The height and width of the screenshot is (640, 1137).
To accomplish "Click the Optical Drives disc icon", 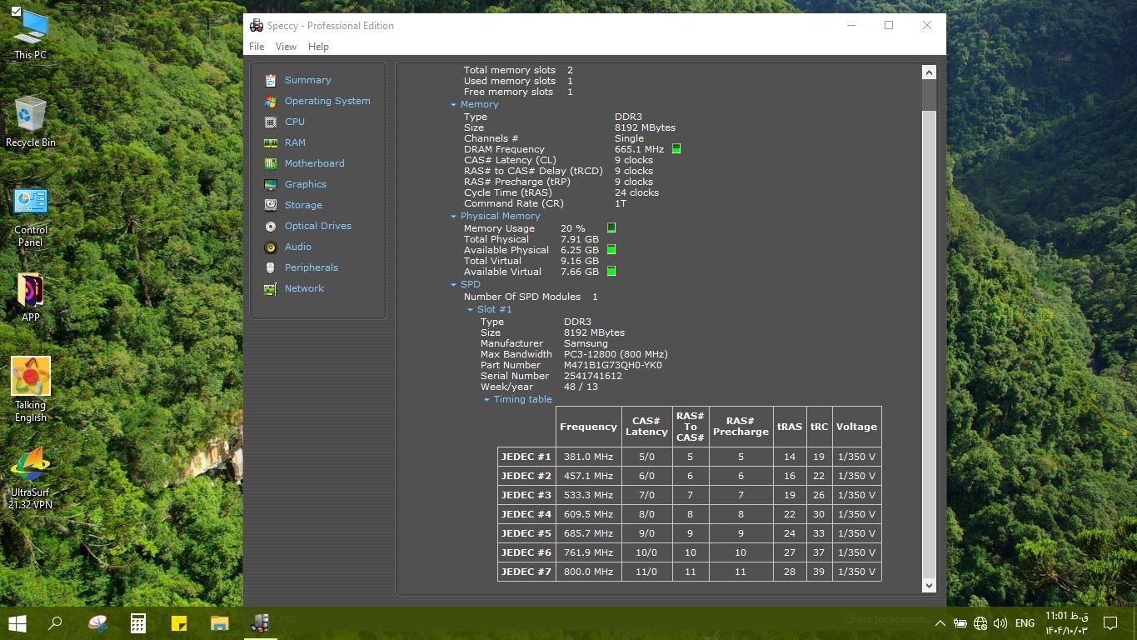I will (270, 226).
